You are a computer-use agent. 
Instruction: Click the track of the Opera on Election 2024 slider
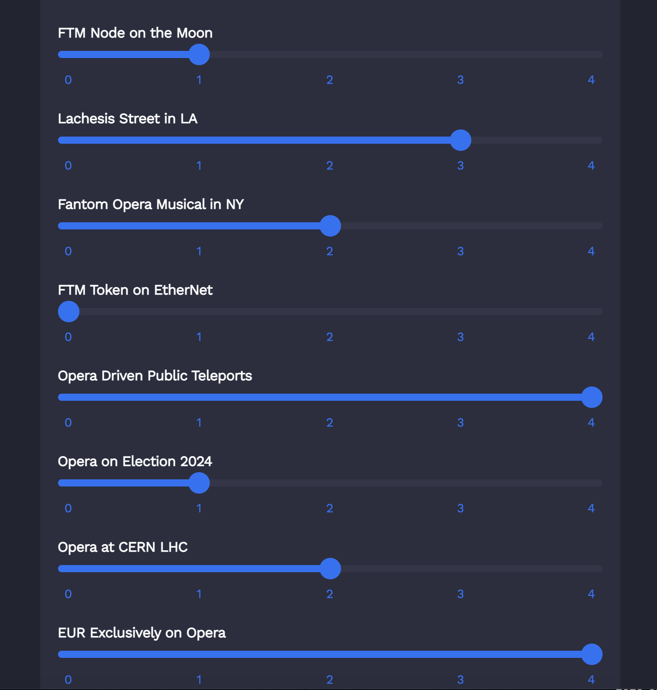pos(402,482)
